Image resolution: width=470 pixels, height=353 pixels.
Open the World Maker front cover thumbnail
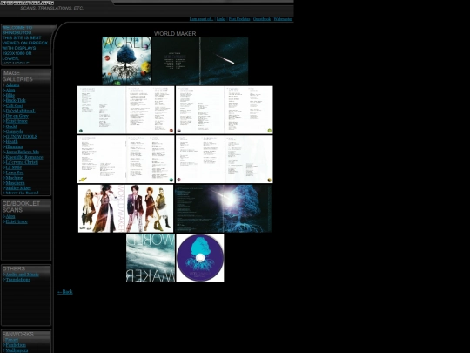coord(126,61)
